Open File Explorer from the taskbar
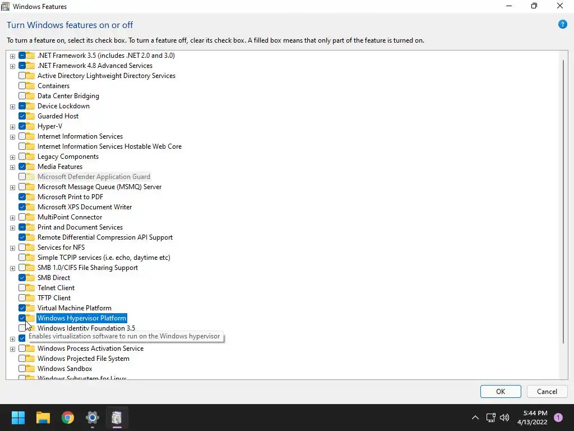This screenshot has height=431, width=574. point(43,418)
